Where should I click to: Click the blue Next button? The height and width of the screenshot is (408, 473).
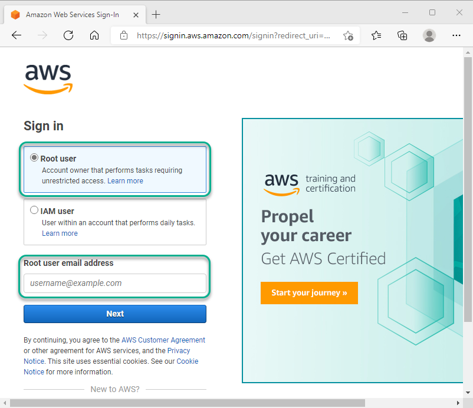coord(115,314)
